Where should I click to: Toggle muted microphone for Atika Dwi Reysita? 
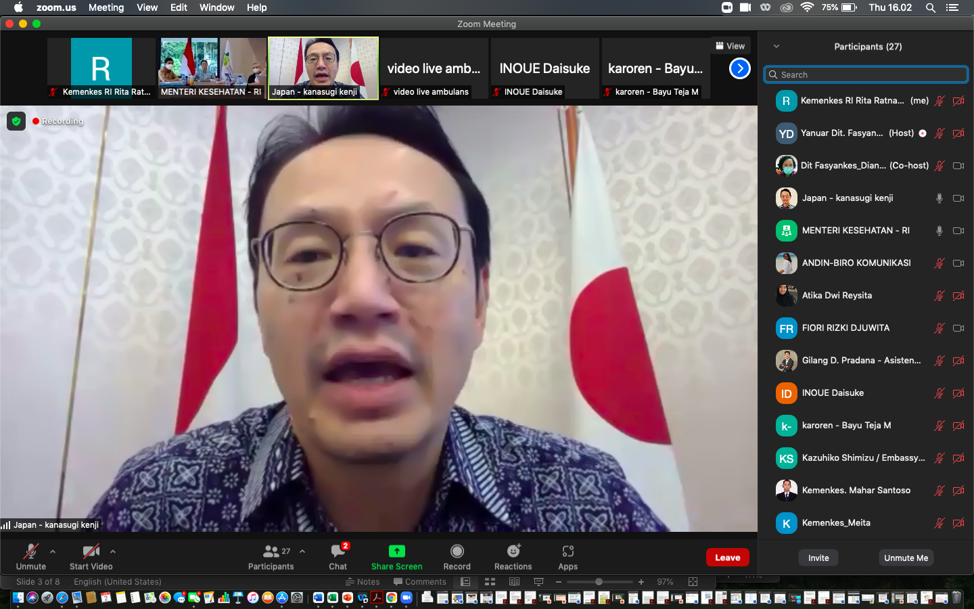point(940,296)
